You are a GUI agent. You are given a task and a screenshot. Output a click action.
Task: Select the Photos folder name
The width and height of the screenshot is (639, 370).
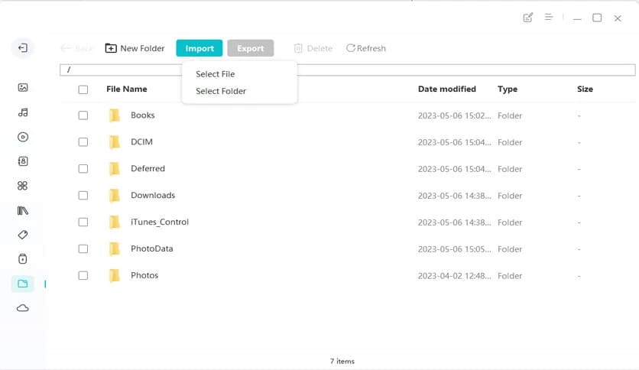point(144,275)
